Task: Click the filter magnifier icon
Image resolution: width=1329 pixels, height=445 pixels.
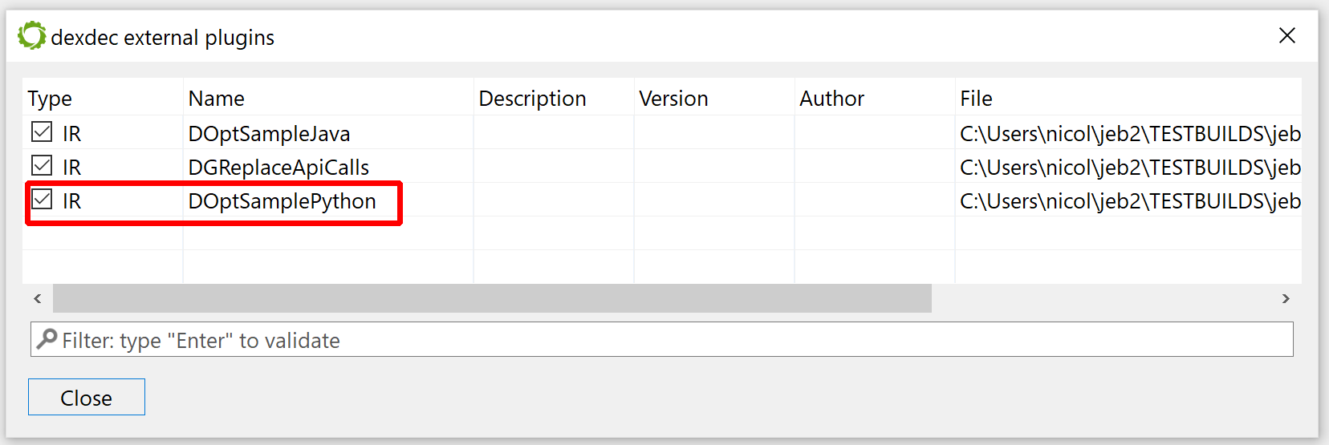Action: (x=47, y=339)
